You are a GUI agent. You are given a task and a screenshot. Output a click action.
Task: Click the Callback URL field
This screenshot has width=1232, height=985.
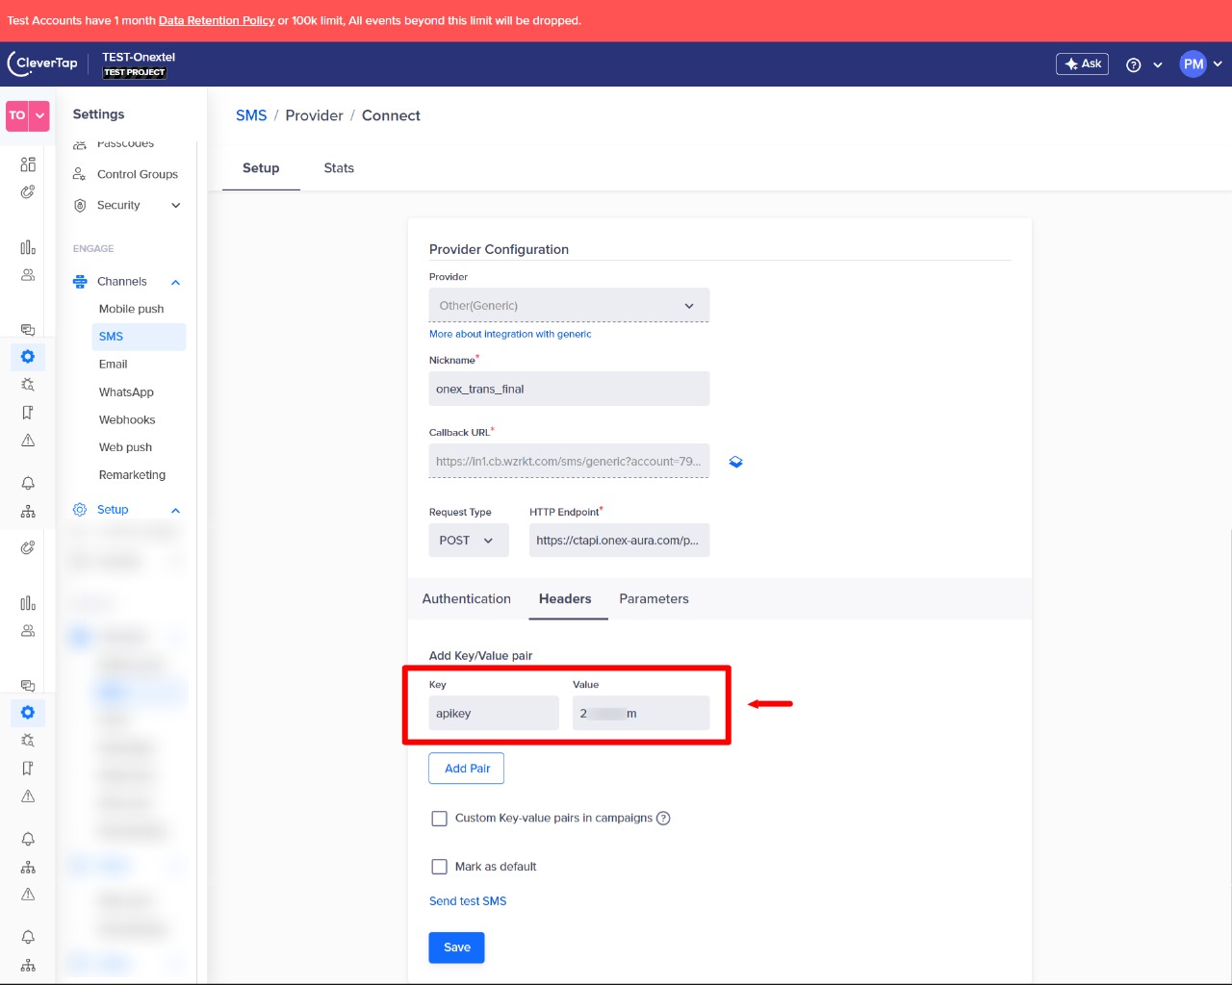tap(569, 461)
